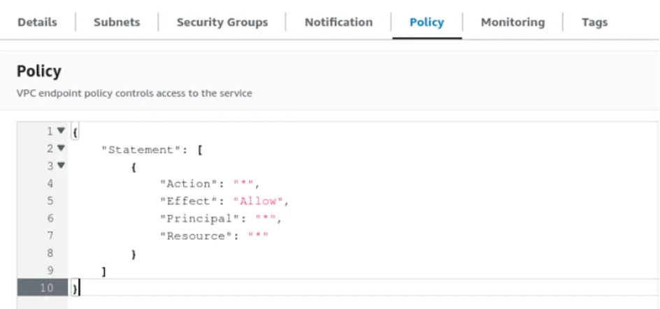The width and height of the screenshot is (660, 309).
Task: Place cursor on the "Statement" key
Action: pos(136,149)
